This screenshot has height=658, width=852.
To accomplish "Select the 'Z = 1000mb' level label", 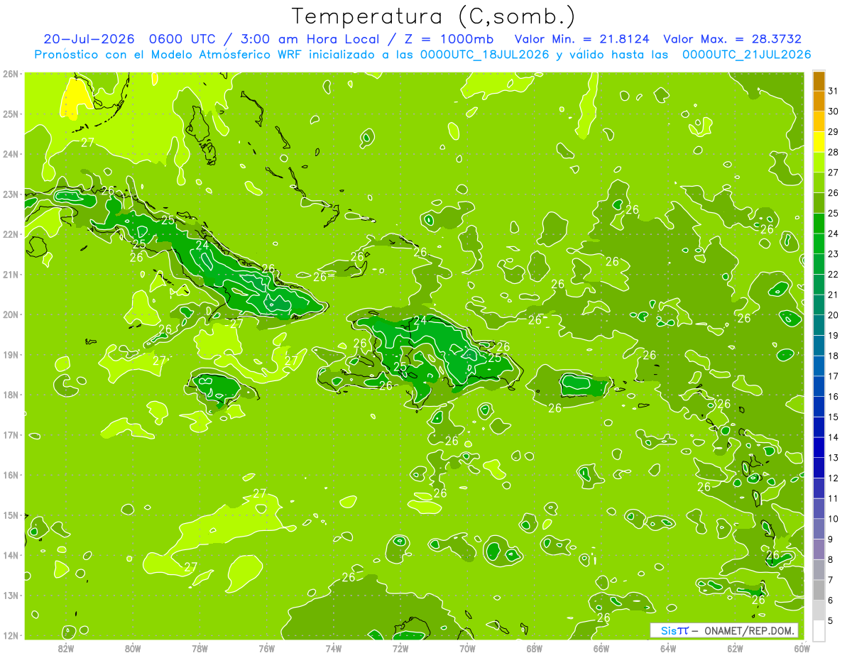I will (449, 39).
